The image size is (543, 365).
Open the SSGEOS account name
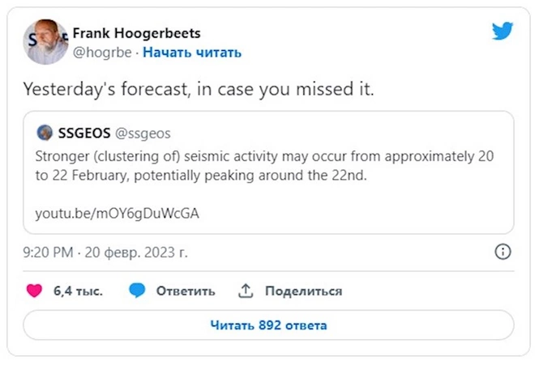click(84, 133)
